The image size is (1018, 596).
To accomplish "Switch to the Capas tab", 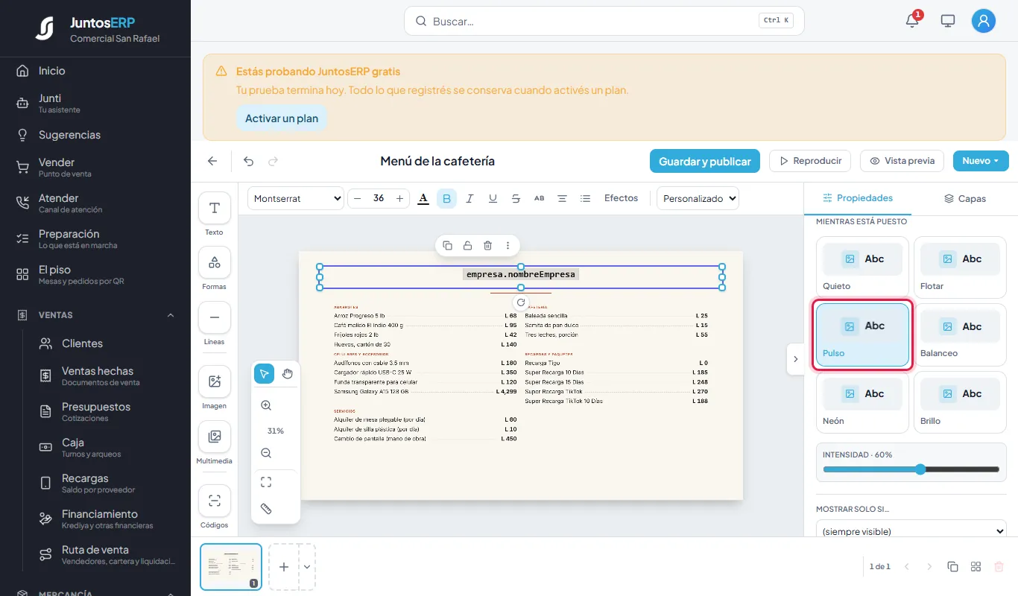I will (x=964, y=198).
